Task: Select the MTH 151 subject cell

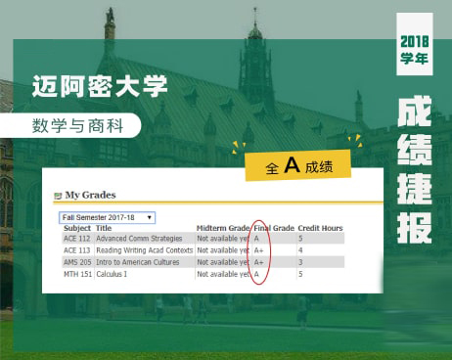Action: pos(77,274)
